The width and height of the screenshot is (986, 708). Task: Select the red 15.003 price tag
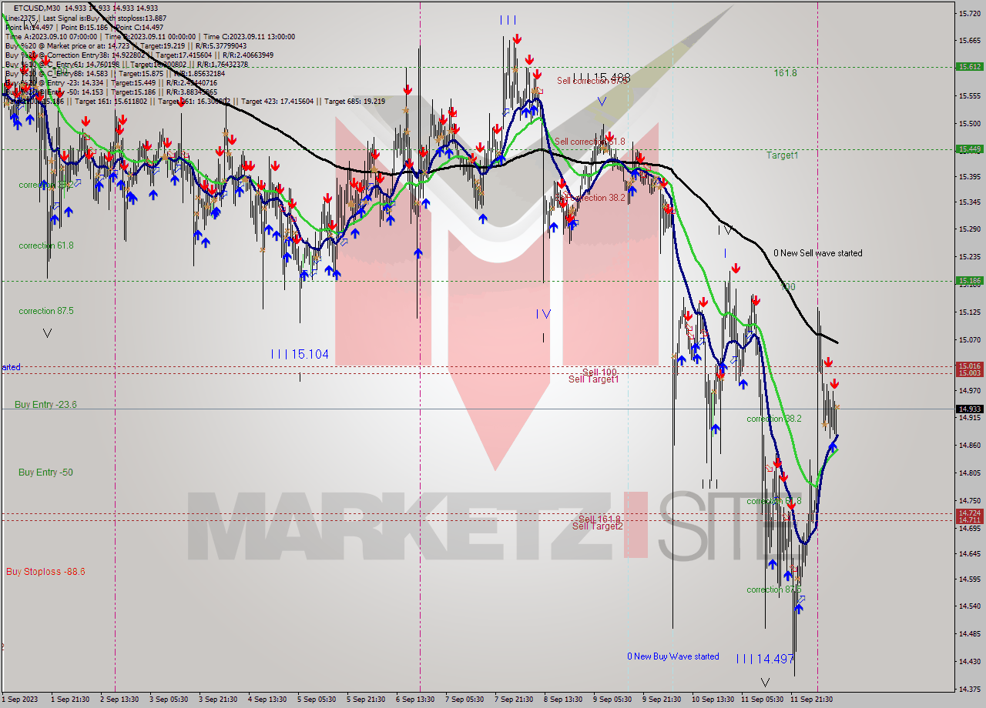click(x=969, y=373)
